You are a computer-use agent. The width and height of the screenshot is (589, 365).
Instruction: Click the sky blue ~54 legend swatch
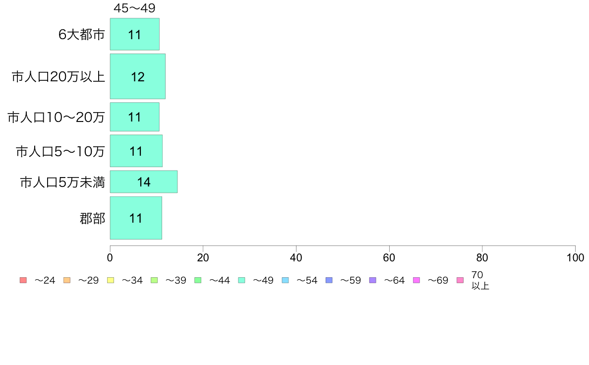285,280
